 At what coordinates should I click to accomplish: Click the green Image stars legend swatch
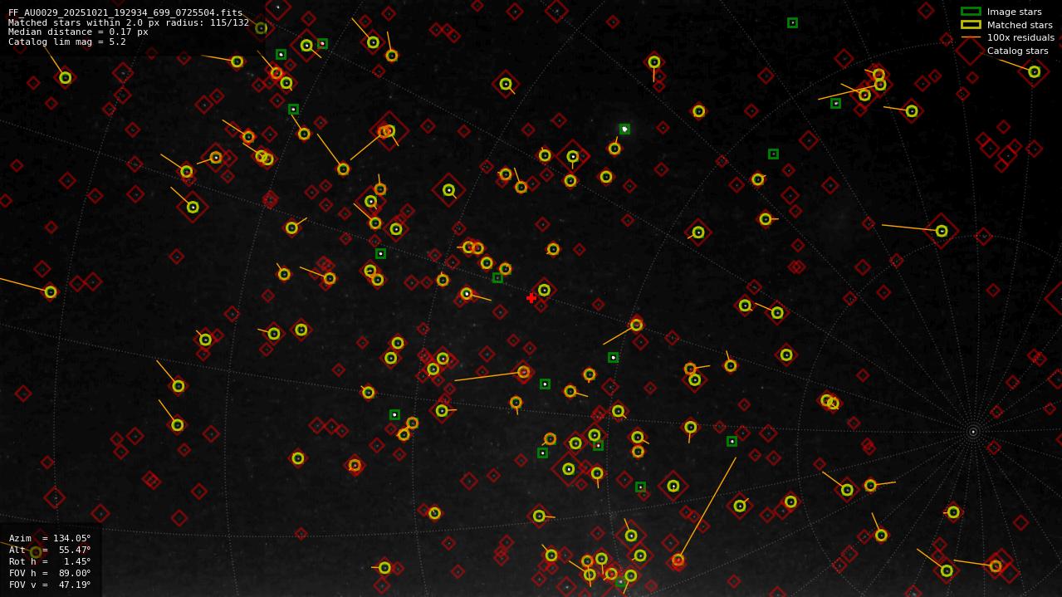[971, 12]
